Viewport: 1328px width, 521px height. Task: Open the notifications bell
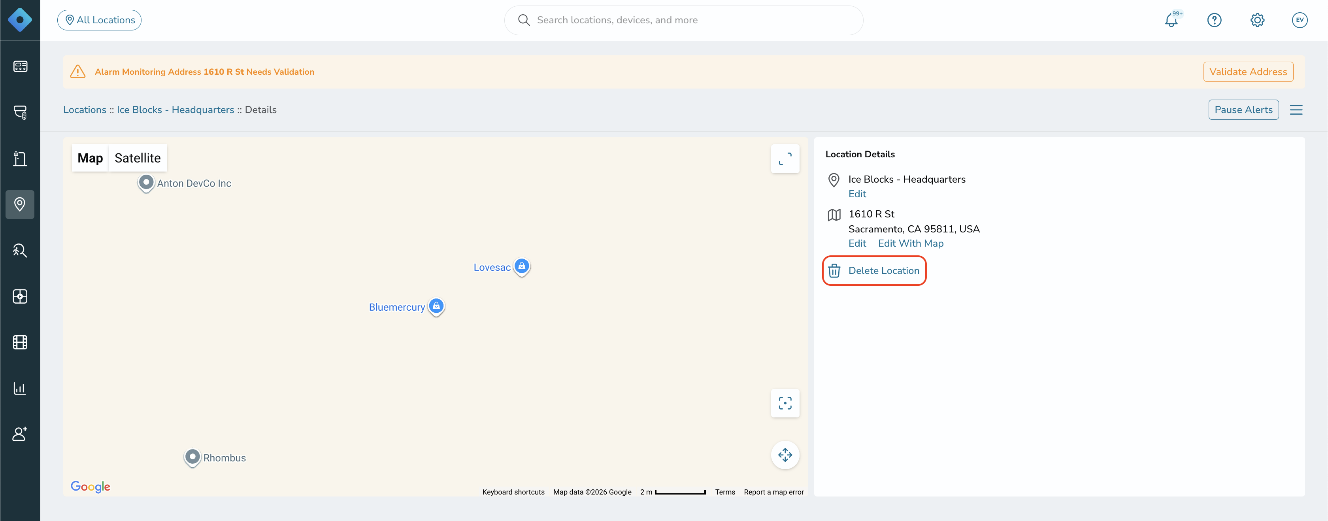(x=1172, y=20)
